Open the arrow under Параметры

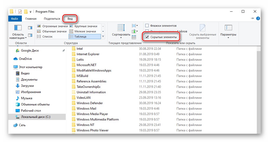coord(228,38)
